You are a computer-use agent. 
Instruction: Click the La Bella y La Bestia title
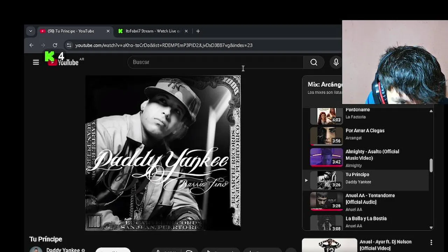tap(366, 218)
